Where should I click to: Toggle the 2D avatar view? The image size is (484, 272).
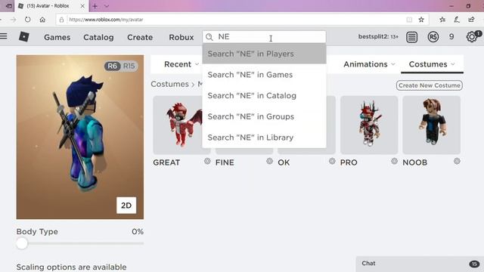pyautogui.click(x=126, y=205)
